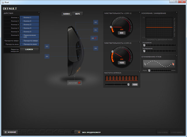Viewport: 187px width, 137px height.
Task: Open the Кнопка 2 action dropdown
Action: tap(29, 21)
